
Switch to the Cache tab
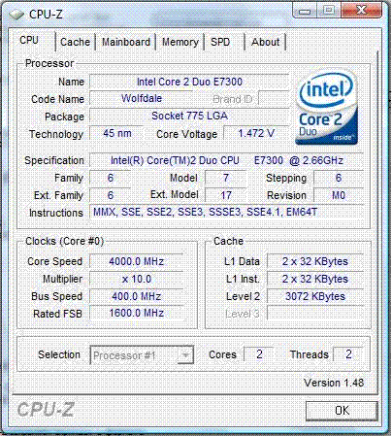(75, 42)
